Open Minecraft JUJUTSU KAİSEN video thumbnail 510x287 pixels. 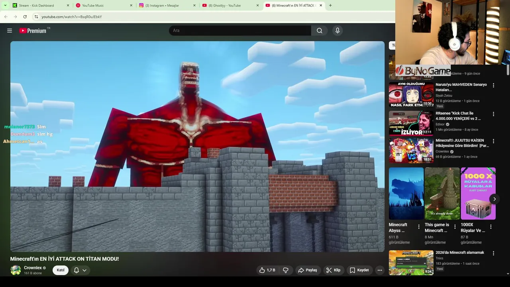point(411,150)
